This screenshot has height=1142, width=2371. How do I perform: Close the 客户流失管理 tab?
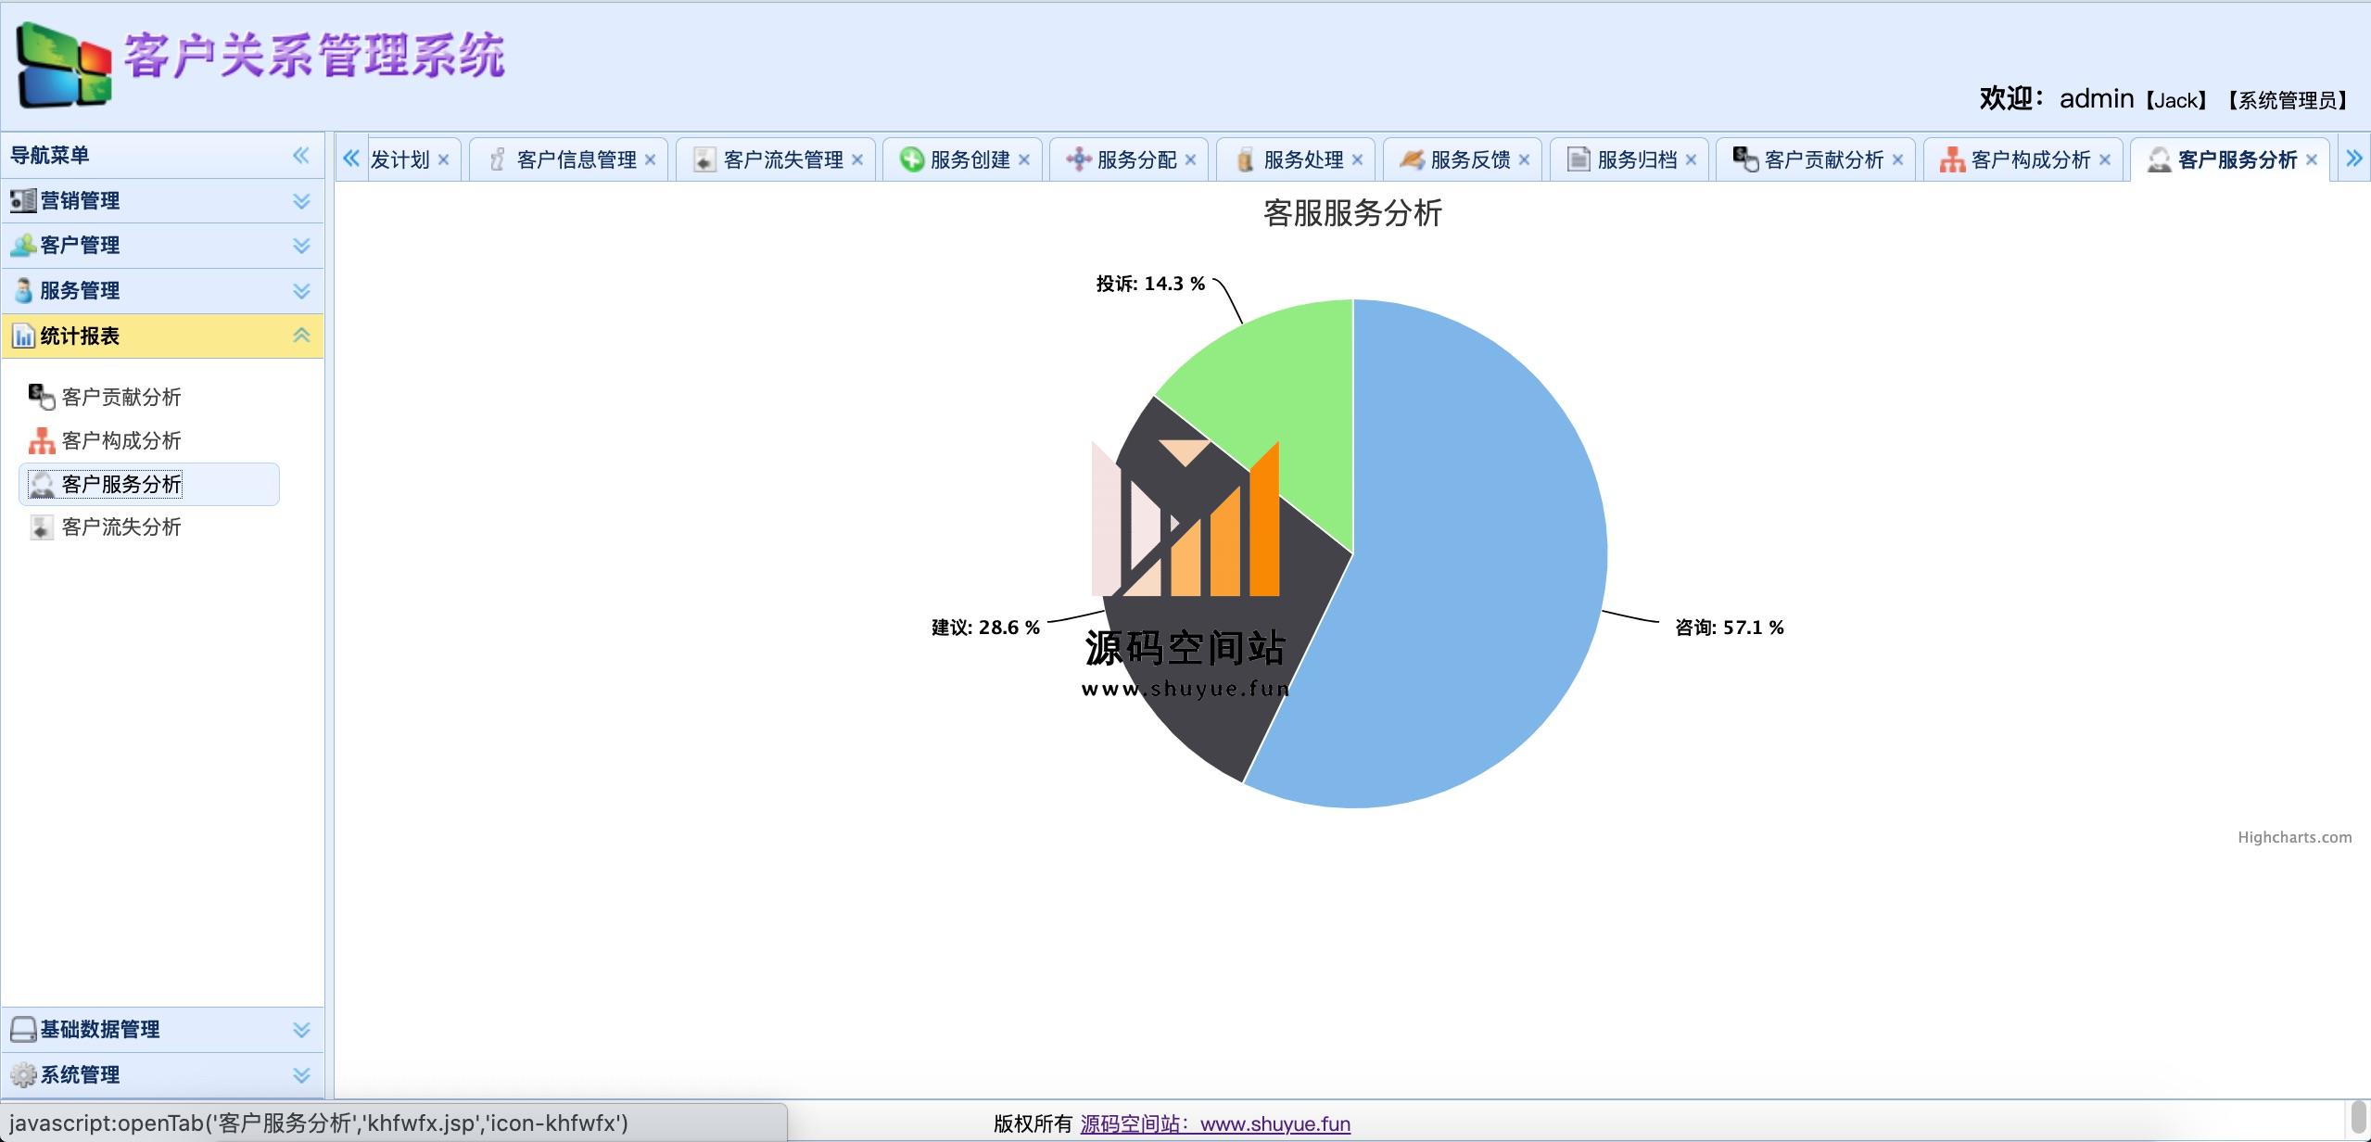[857, 159]
